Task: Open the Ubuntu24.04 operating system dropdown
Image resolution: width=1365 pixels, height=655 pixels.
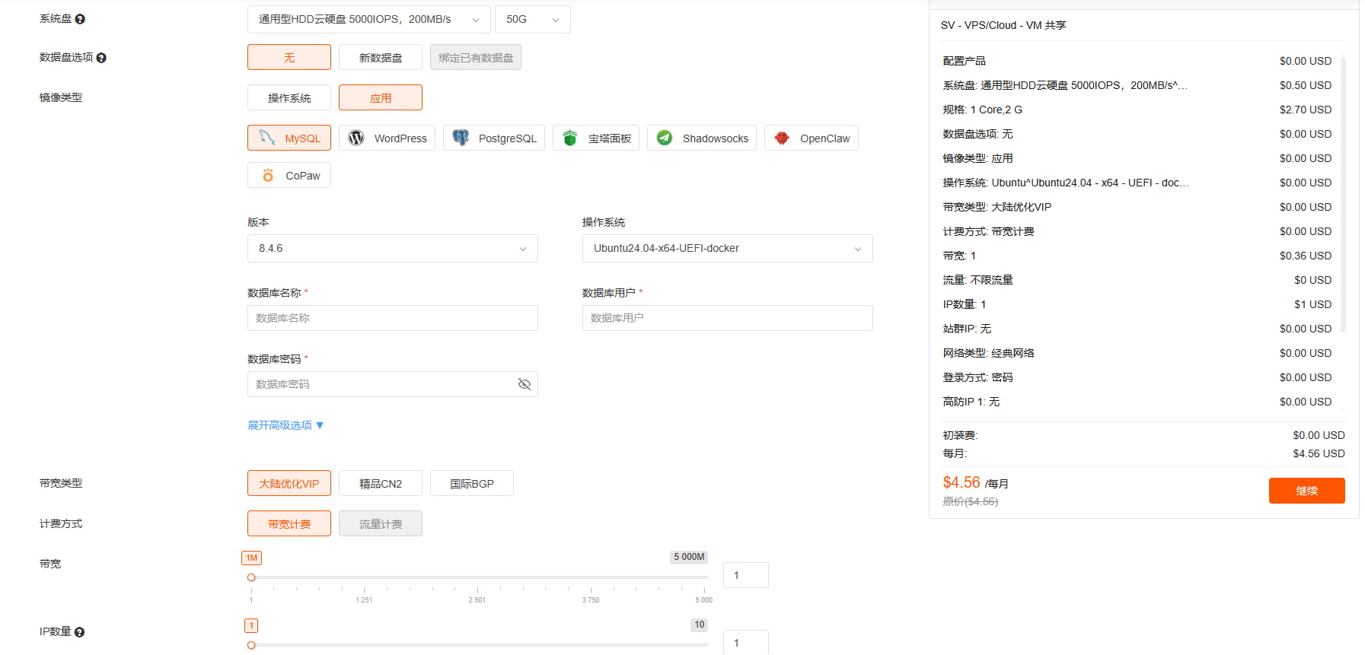Action: coord(727,249)
